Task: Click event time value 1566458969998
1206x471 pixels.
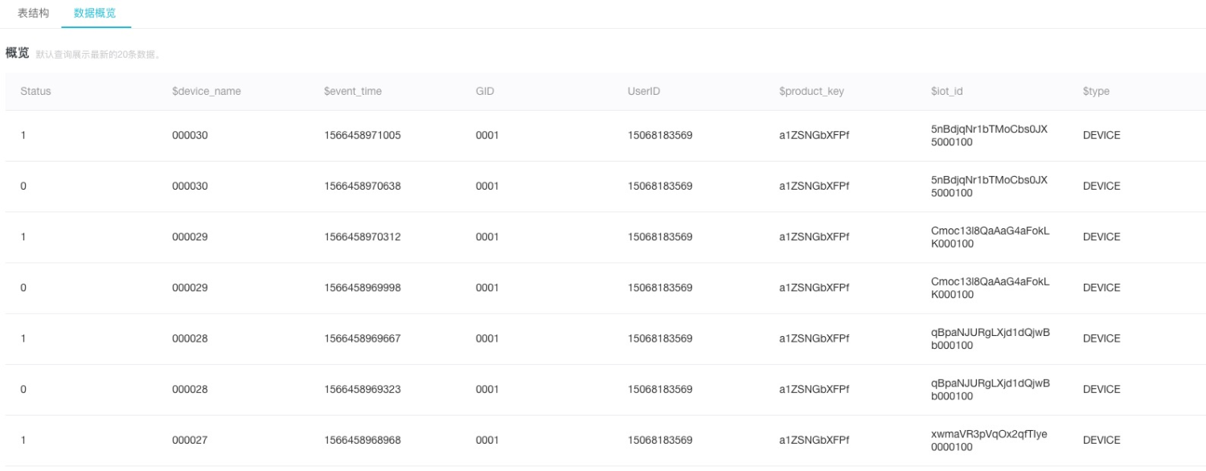Action: [363, 288]
